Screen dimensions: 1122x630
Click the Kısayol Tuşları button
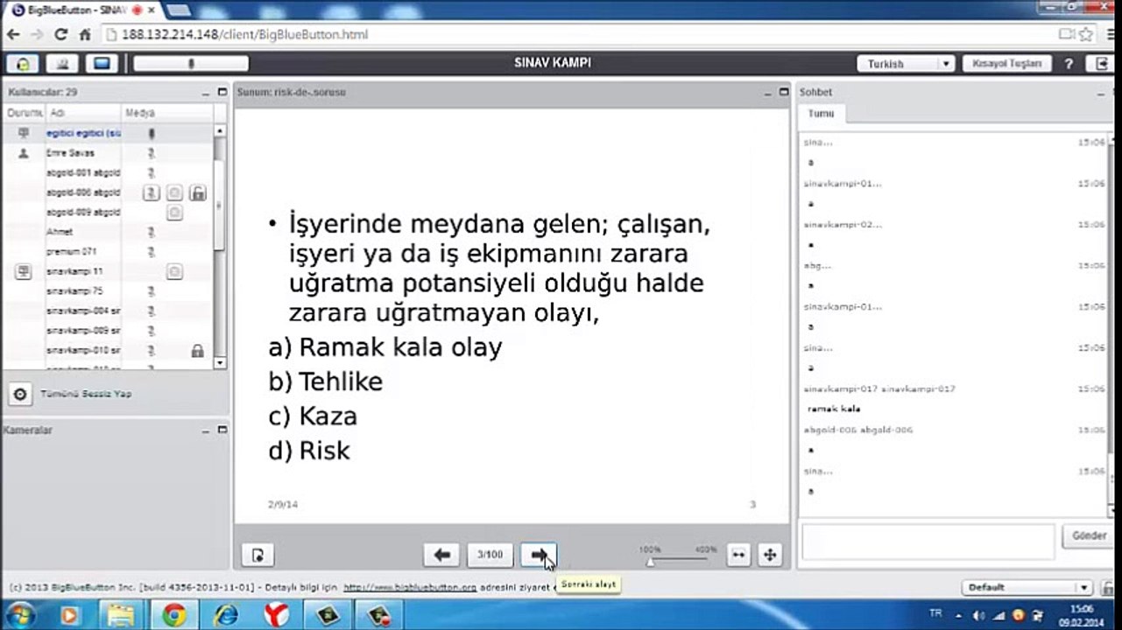[x=1007, y=64]
